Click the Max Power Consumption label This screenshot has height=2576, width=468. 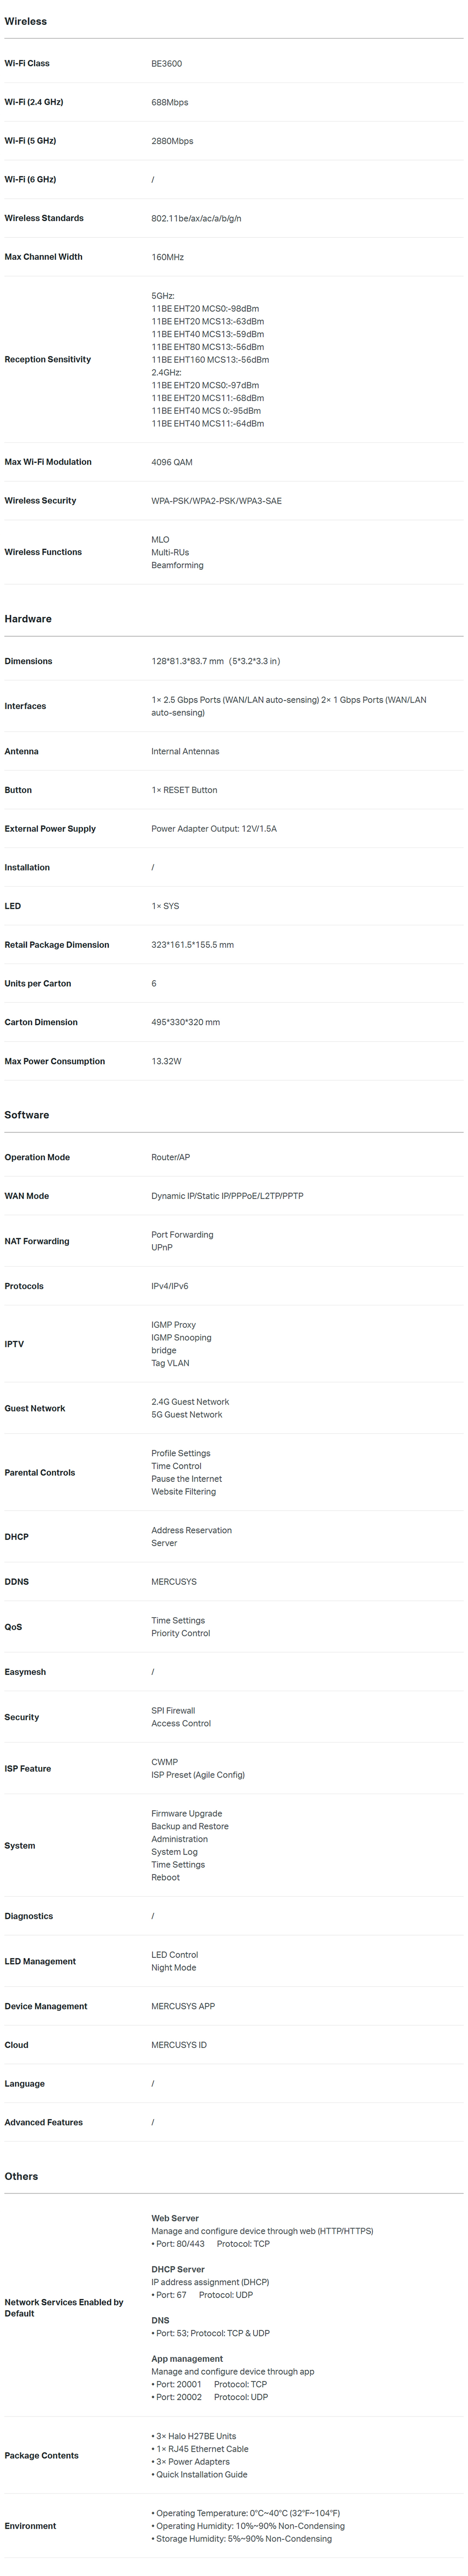pos(54,1061)
